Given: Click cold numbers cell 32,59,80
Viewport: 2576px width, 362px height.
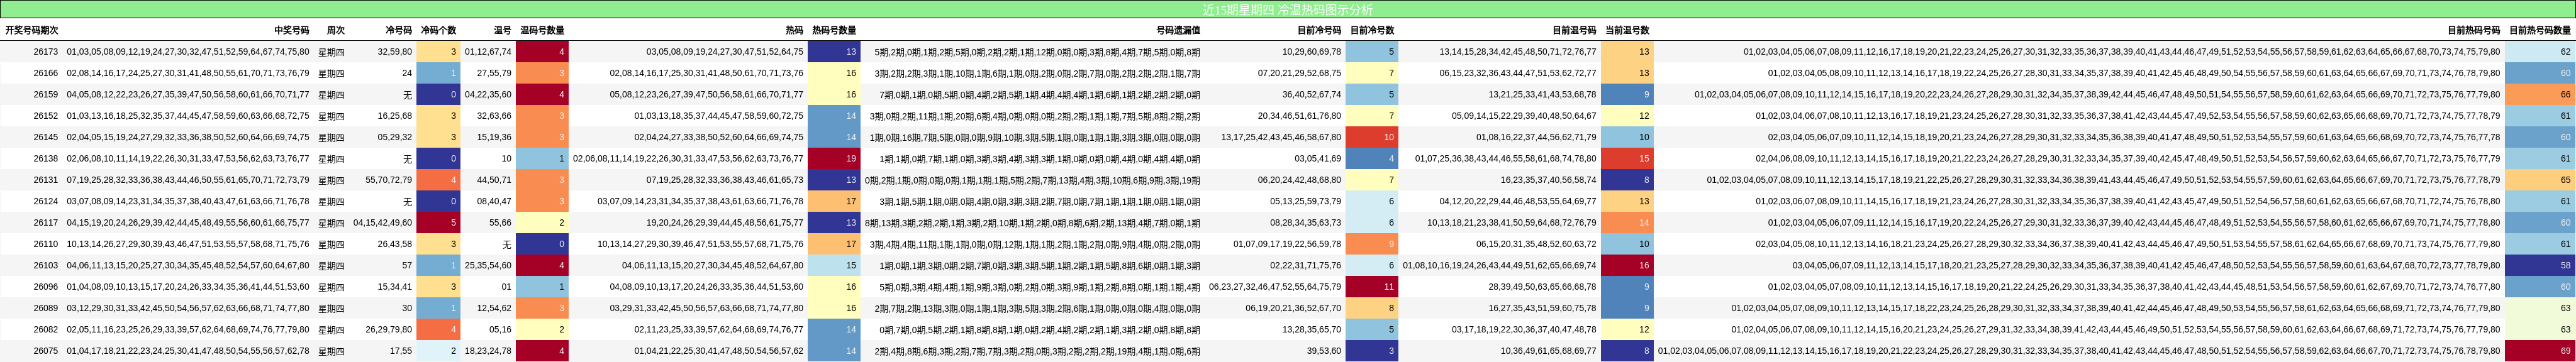Looking at the screenshot, I should (394, 52).
